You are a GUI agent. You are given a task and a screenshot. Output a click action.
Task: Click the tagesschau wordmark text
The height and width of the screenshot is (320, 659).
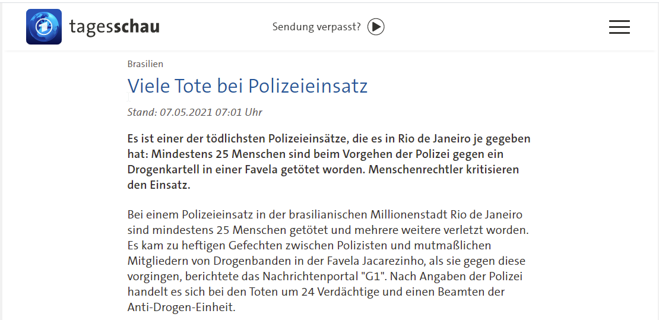pyautogui.click(x=114, y=27)
